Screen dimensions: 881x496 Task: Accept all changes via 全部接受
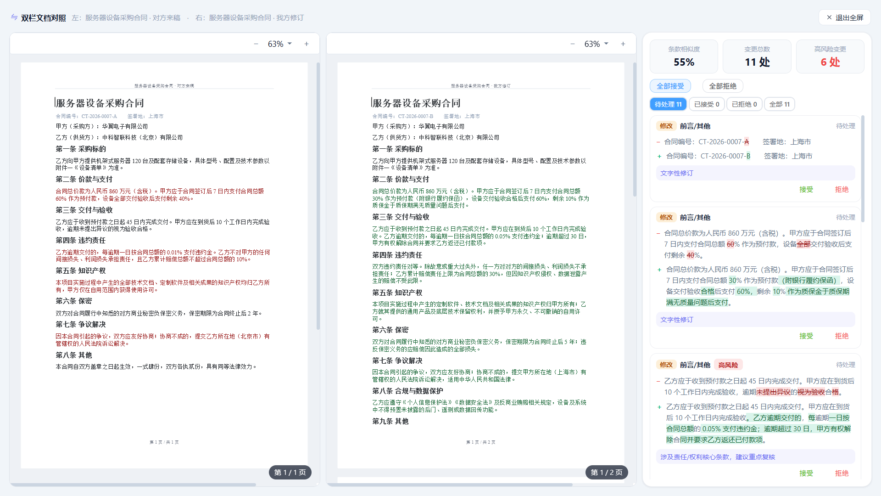(670, 86)
